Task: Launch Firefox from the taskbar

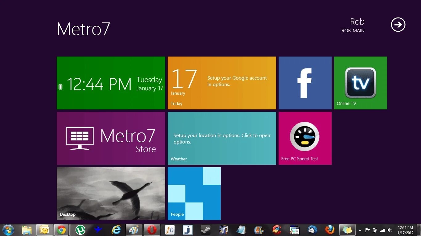Action: [x=330, y=230]
